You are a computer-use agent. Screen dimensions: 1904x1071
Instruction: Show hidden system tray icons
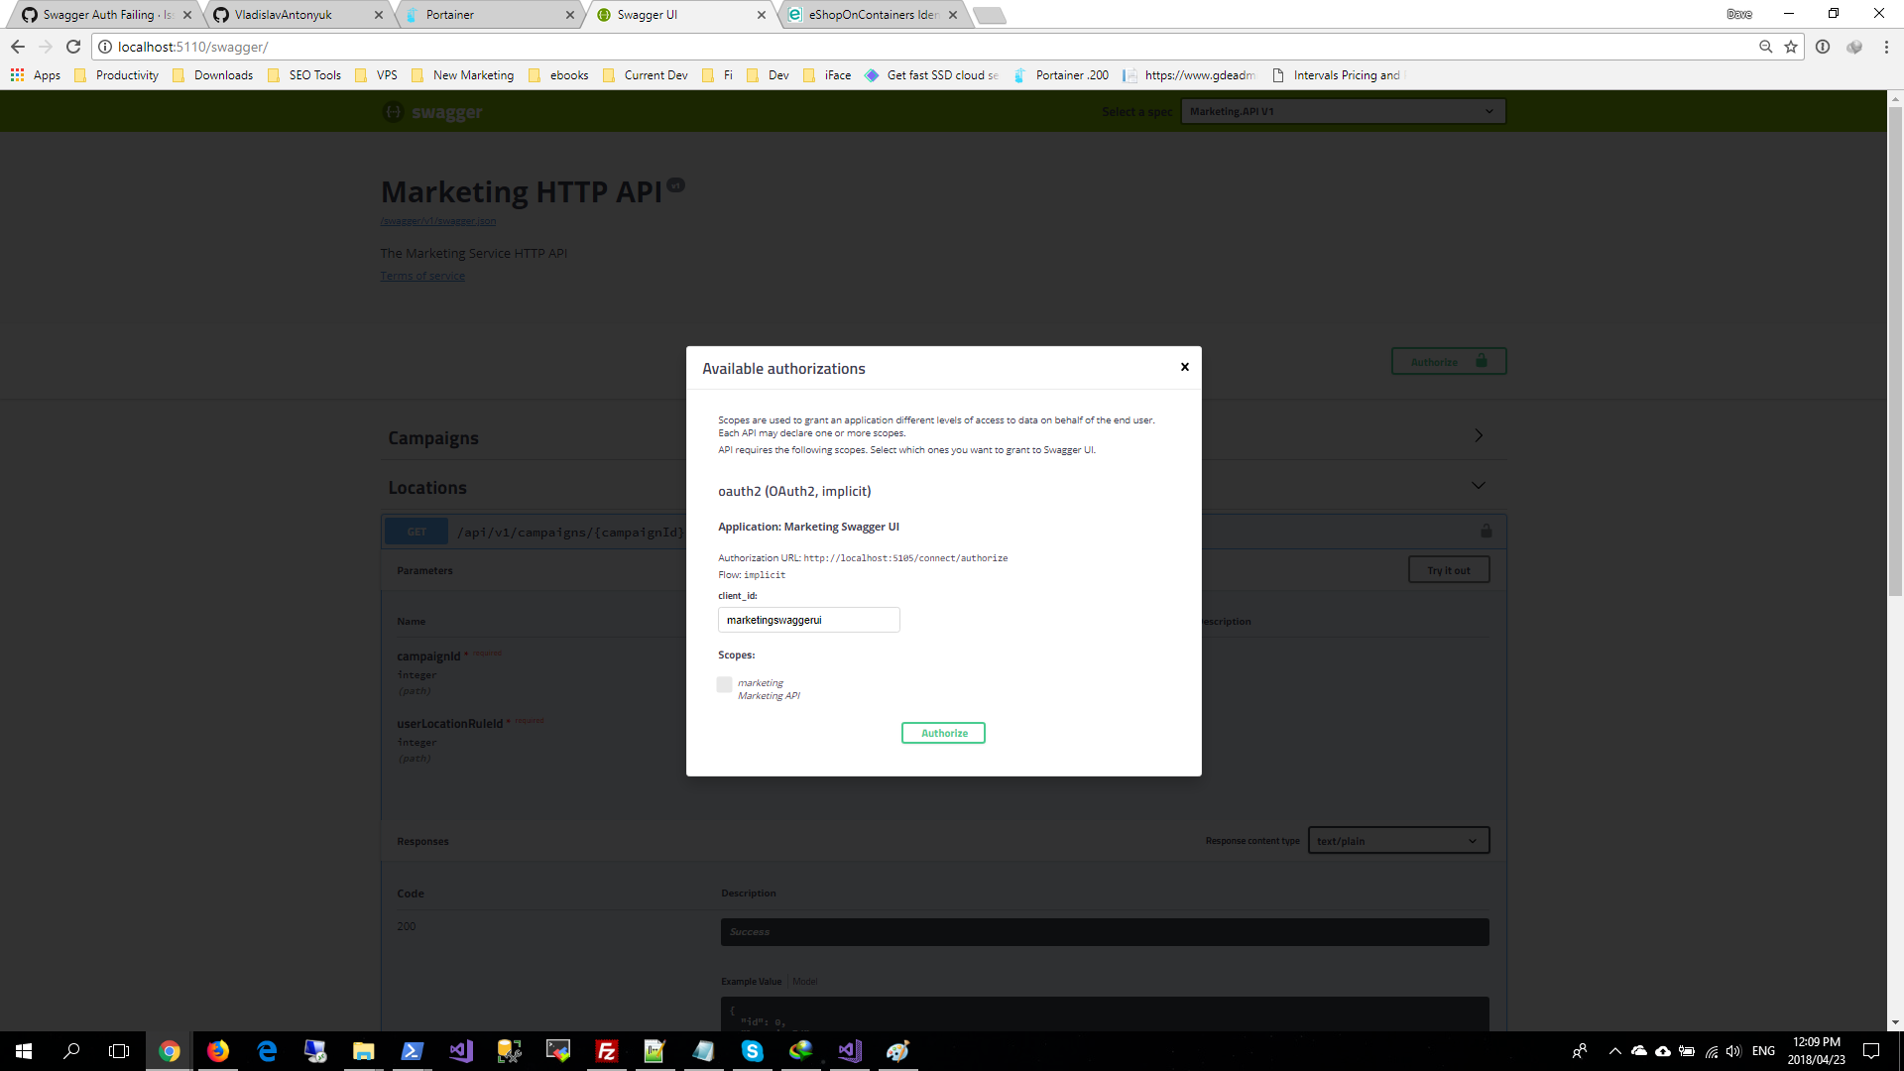(1615, 1051)
